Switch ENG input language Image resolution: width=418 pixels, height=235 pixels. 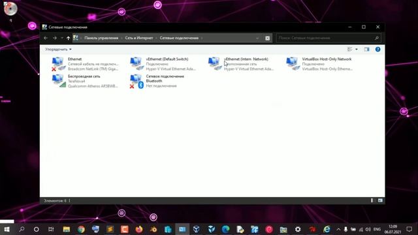377,229
